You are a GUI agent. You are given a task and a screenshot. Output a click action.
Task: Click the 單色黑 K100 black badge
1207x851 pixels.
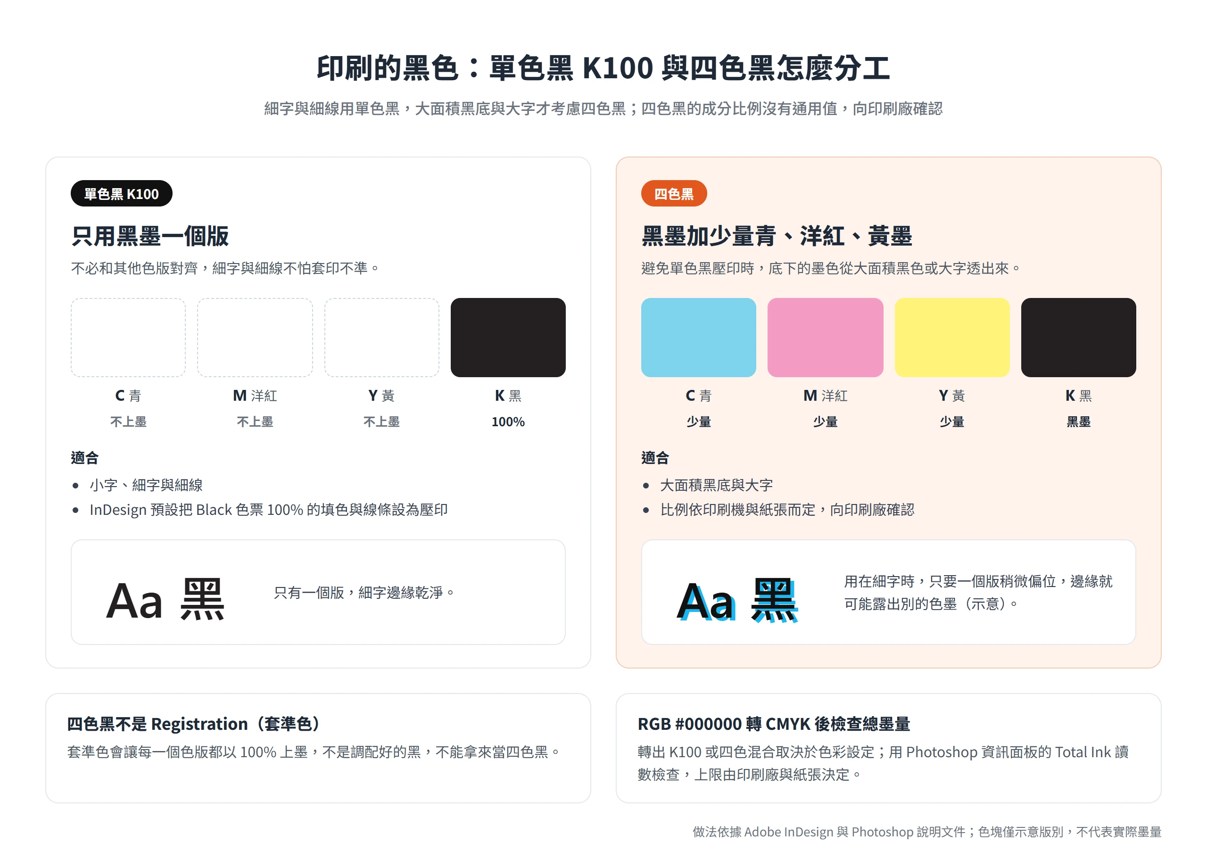[122, 193]
